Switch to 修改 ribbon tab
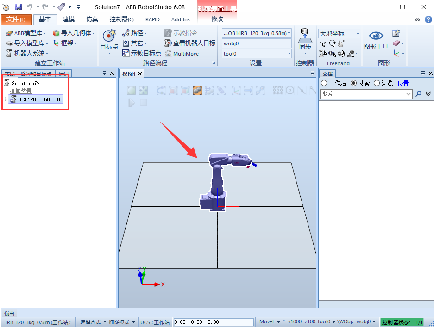 217,19
